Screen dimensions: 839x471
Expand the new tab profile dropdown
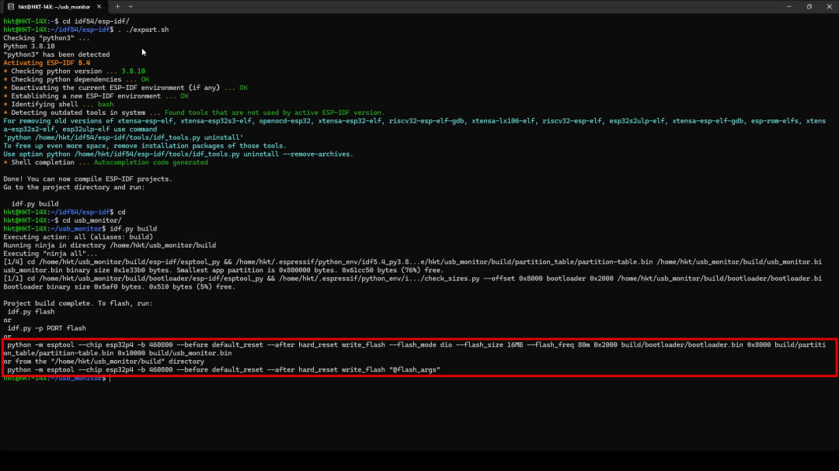tap(131, 6)
